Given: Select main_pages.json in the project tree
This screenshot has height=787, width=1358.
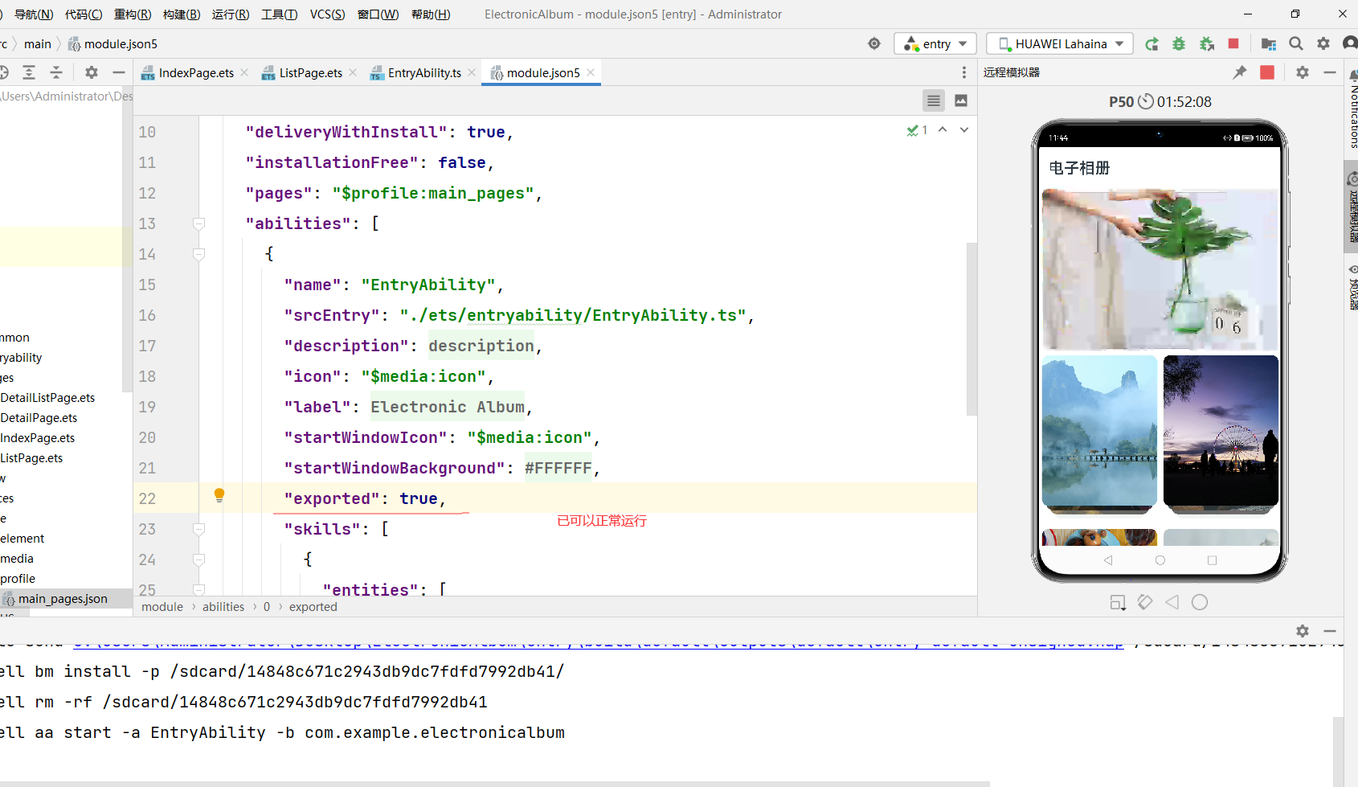Looking at the screenshot, I should pyautogui.click(x=63, y=598).
